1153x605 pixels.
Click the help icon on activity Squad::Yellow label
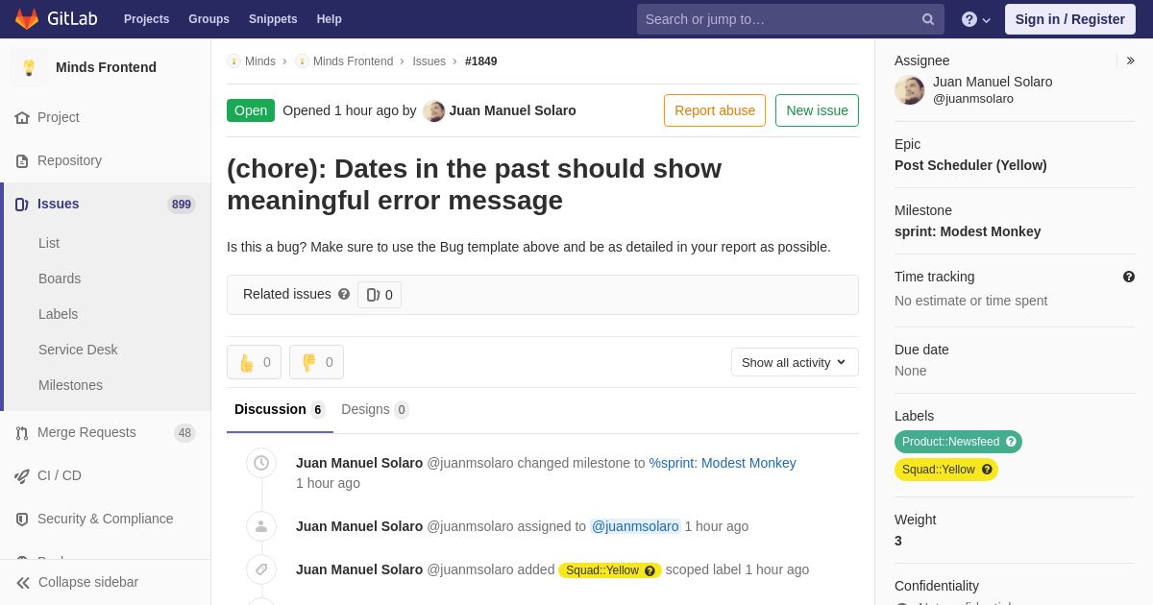pyautogui.click(x=650, y=570)
